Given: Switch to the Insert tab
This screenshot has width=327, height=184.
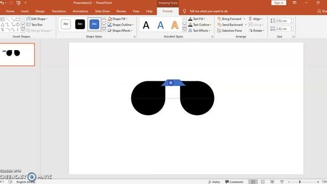Looking at the screenshot, I should pos(25,11).
